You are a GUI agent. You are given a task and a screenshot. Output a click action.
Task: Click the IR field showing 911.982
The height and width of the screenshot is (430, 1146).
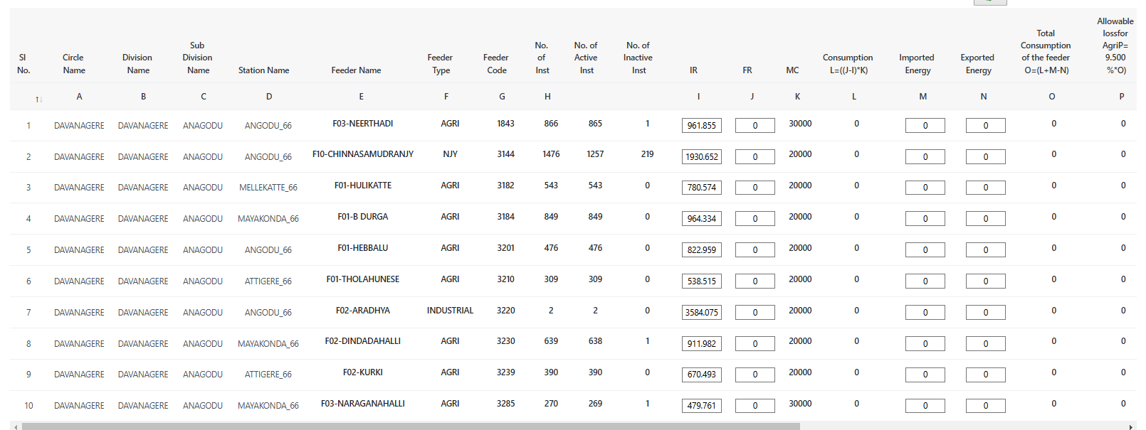tap(701, 344)
